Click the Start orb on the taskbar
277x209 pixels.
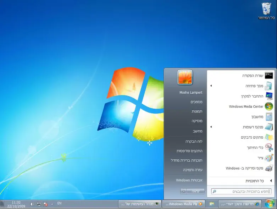pyautogui.click(x=270, y=204)
